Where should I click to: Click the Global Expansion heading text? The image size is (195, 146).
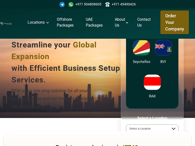54,51
